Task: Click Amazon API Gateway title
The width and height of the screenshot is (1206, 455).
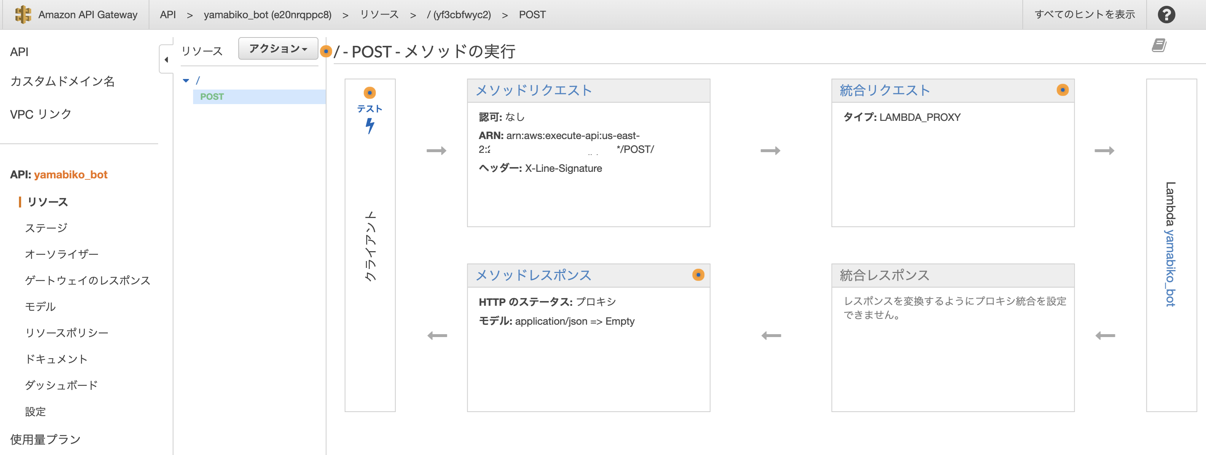Action: (x=87, y=15)
